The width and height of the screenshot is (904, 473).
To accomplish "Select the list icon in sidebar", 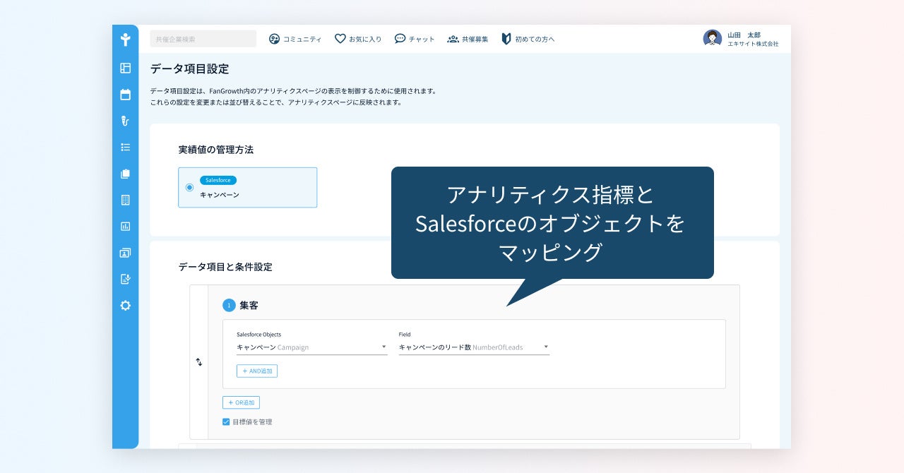I will tap(125, 148).
